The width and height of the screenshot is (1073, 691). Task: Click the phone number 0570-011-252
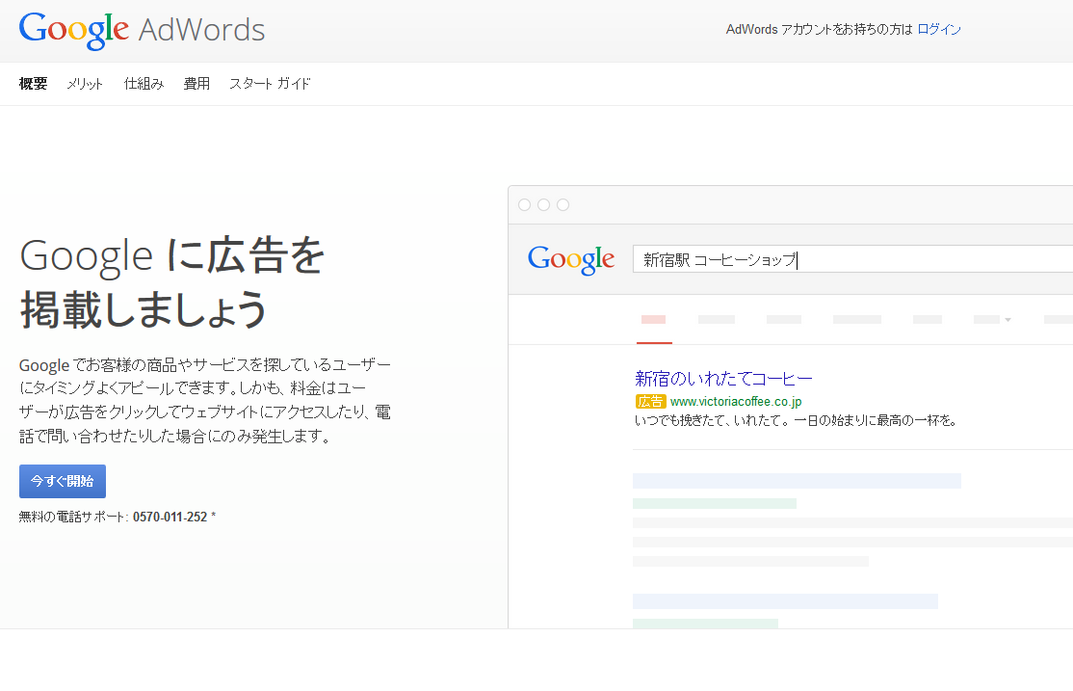point(170,518)
